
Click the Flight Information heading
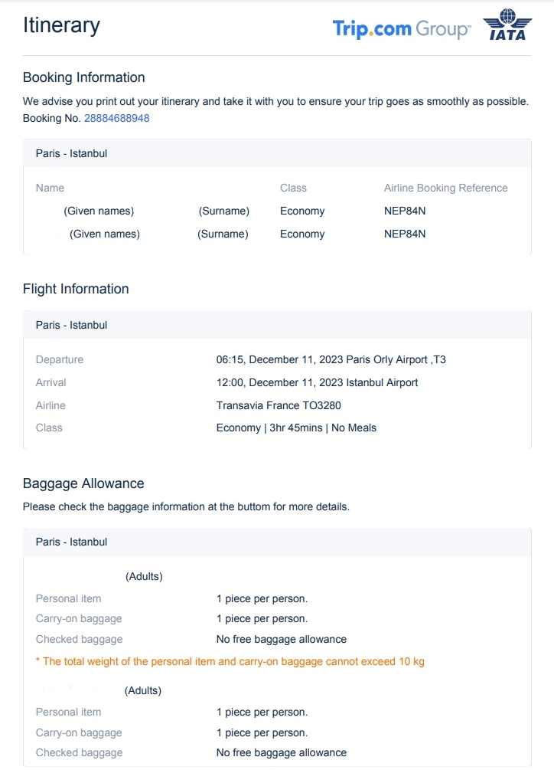coord(76,289)
